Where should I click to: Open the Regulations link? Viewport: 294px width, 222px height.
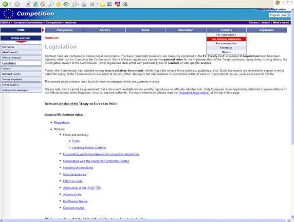[62, 122]
